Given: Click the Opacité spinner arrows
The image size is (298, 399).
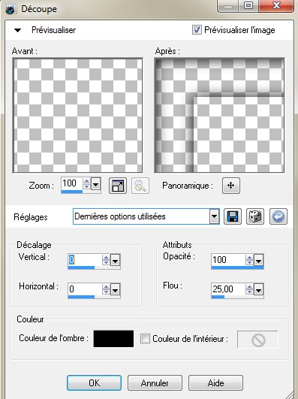Looking at the screenshot, I should [249, 260].
